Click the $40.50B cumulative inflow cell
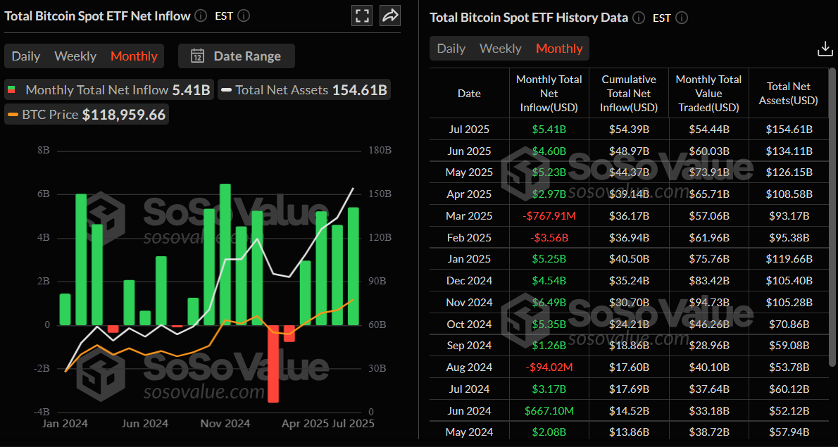Screen dimensions: 838x447 pos(628,259)
